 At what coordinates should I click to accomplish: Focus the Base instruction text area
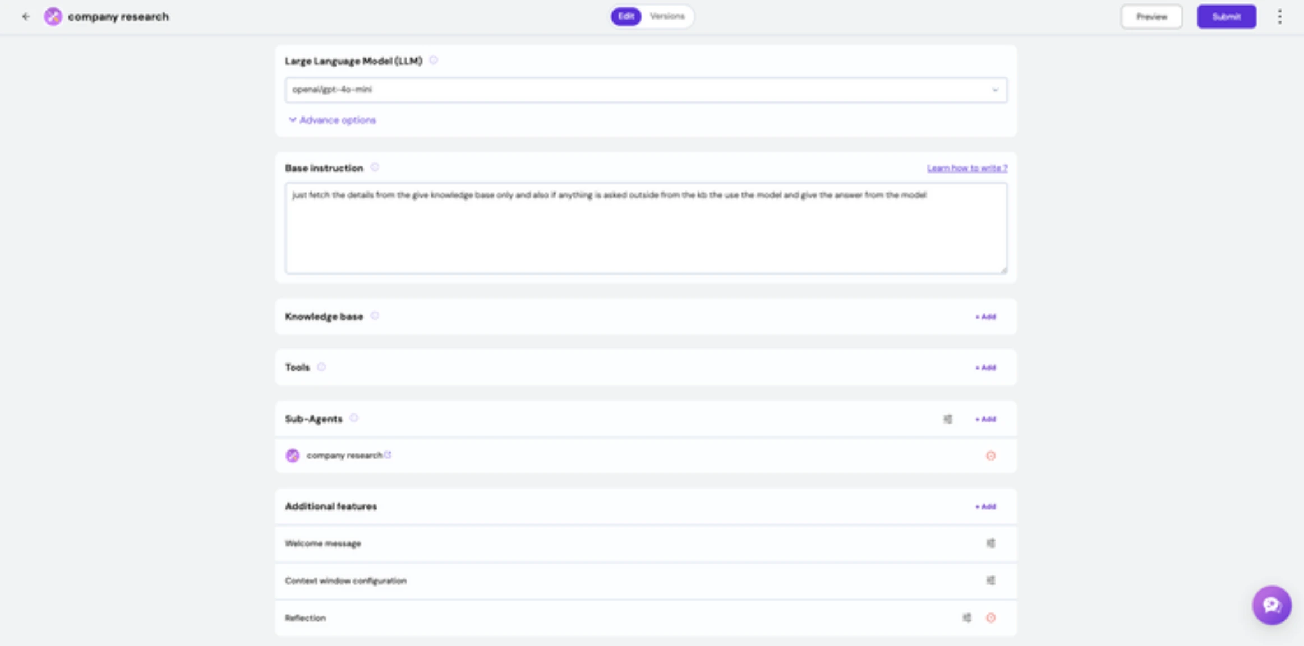coord(646,228)
